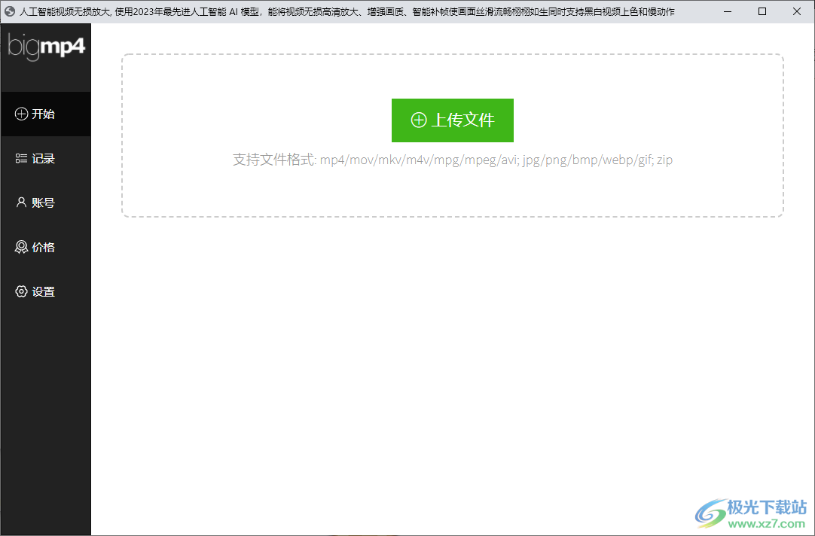The width and height of the screenshot is (815, 536).
Task: Close the bigmp4 window
Action: coord(797,11)
